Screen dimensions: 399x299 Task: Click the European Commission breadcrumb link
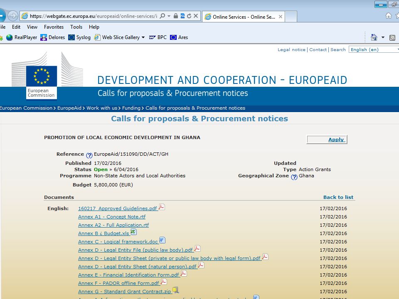point(26,108)
